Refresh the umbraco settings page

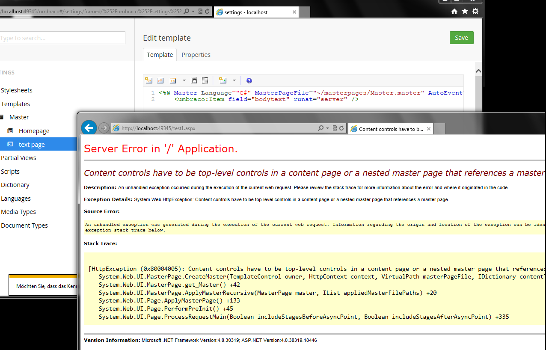click(x=207, y=12)
